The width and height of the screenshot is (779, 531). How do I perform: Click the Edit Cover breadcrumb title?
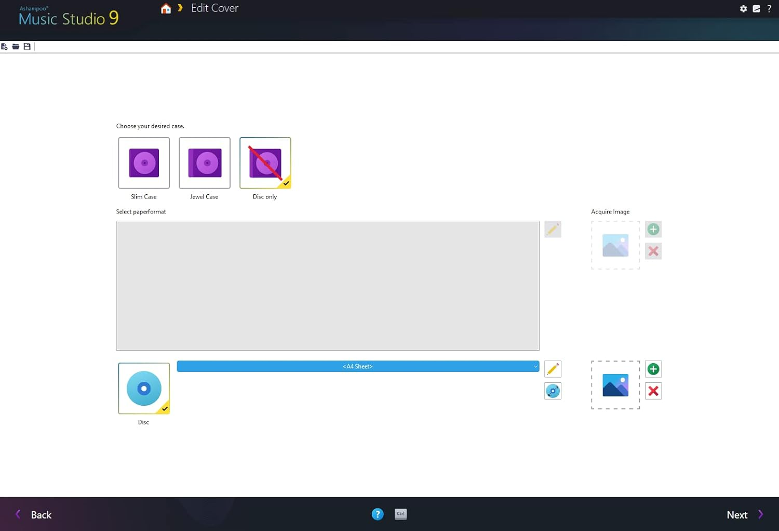coord(214,8)
